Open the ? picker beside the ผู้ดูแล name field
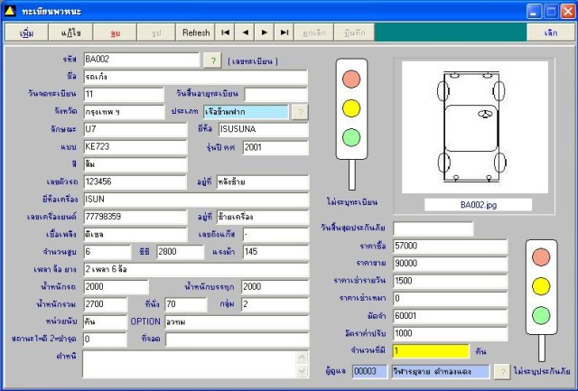578x391 pixels. tap(502, 372)
